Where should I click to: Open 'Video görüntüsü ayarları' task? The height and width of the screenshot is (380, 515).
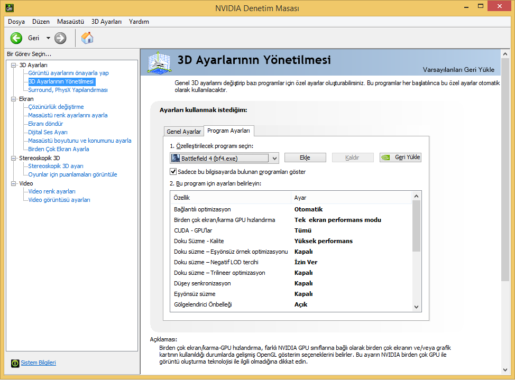point(59,200)
